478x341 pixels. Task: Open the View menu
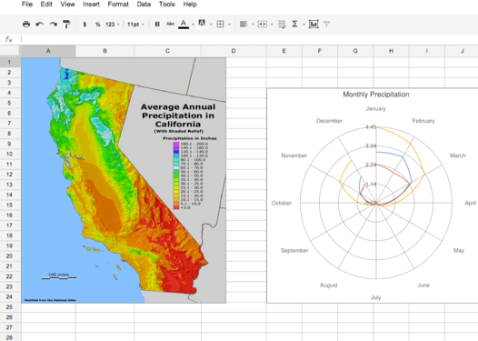pos(67,5)
